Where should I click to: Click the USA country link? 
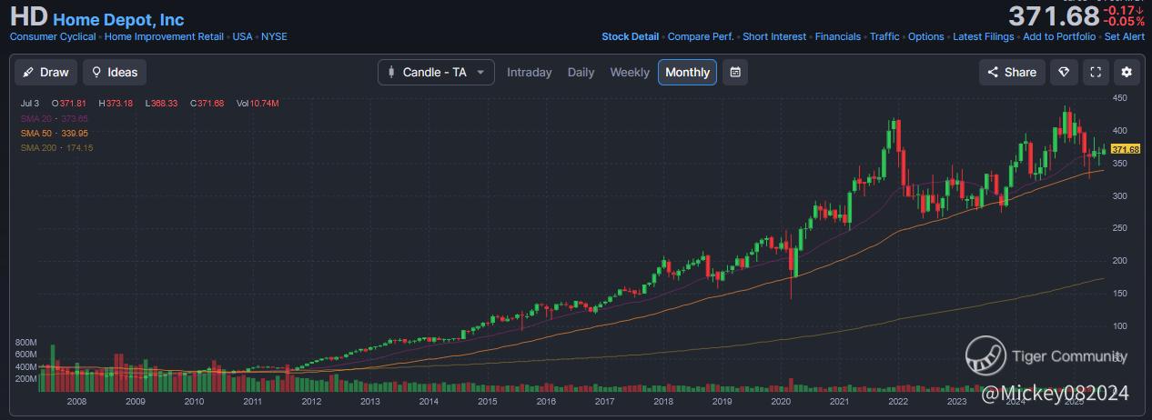tap(243, 37)
